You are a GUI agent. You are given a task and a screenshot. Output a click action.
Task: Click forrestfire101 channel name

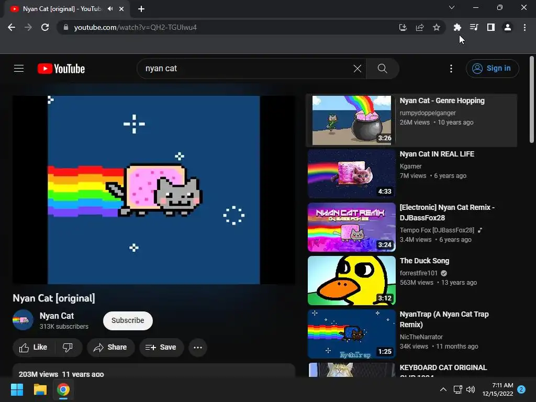click(x=418, y=273)
